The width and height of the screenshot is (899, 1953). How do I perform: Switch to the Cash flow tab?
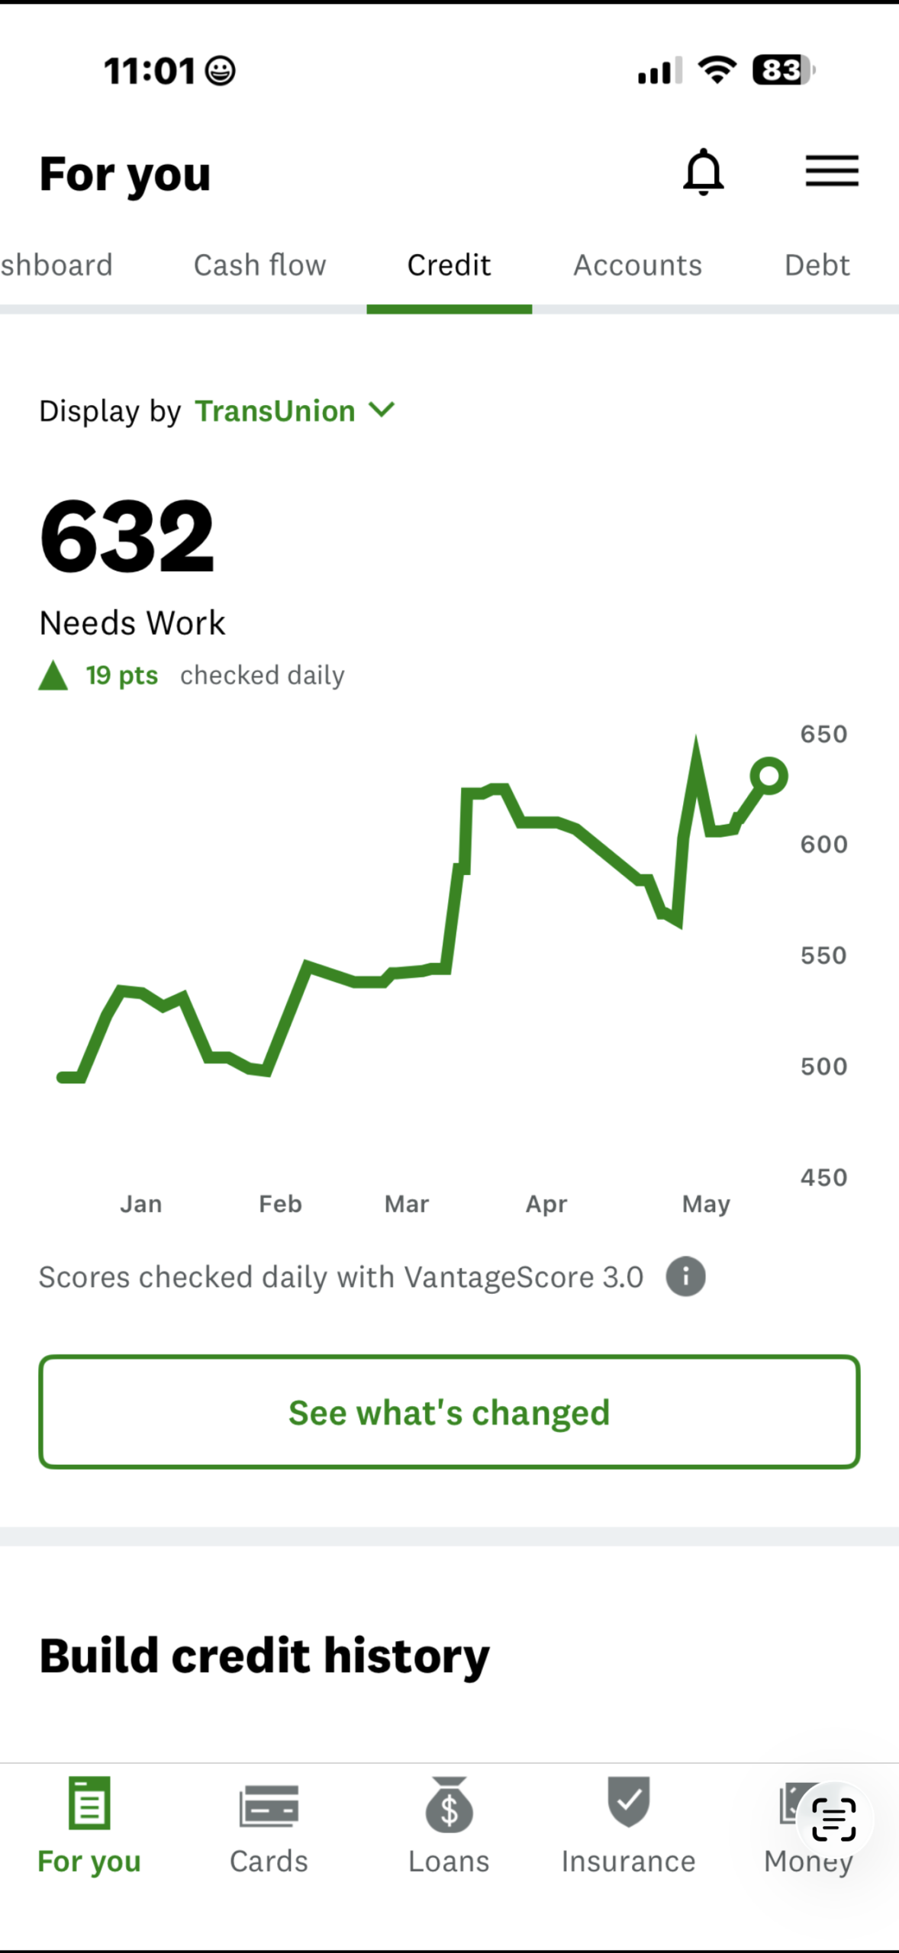[259, 265]
